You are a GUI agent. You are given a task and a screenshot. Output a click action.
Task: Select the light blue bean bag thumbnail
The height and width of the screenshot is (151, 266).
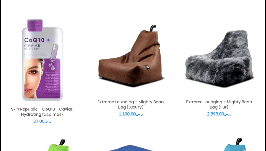235,145
